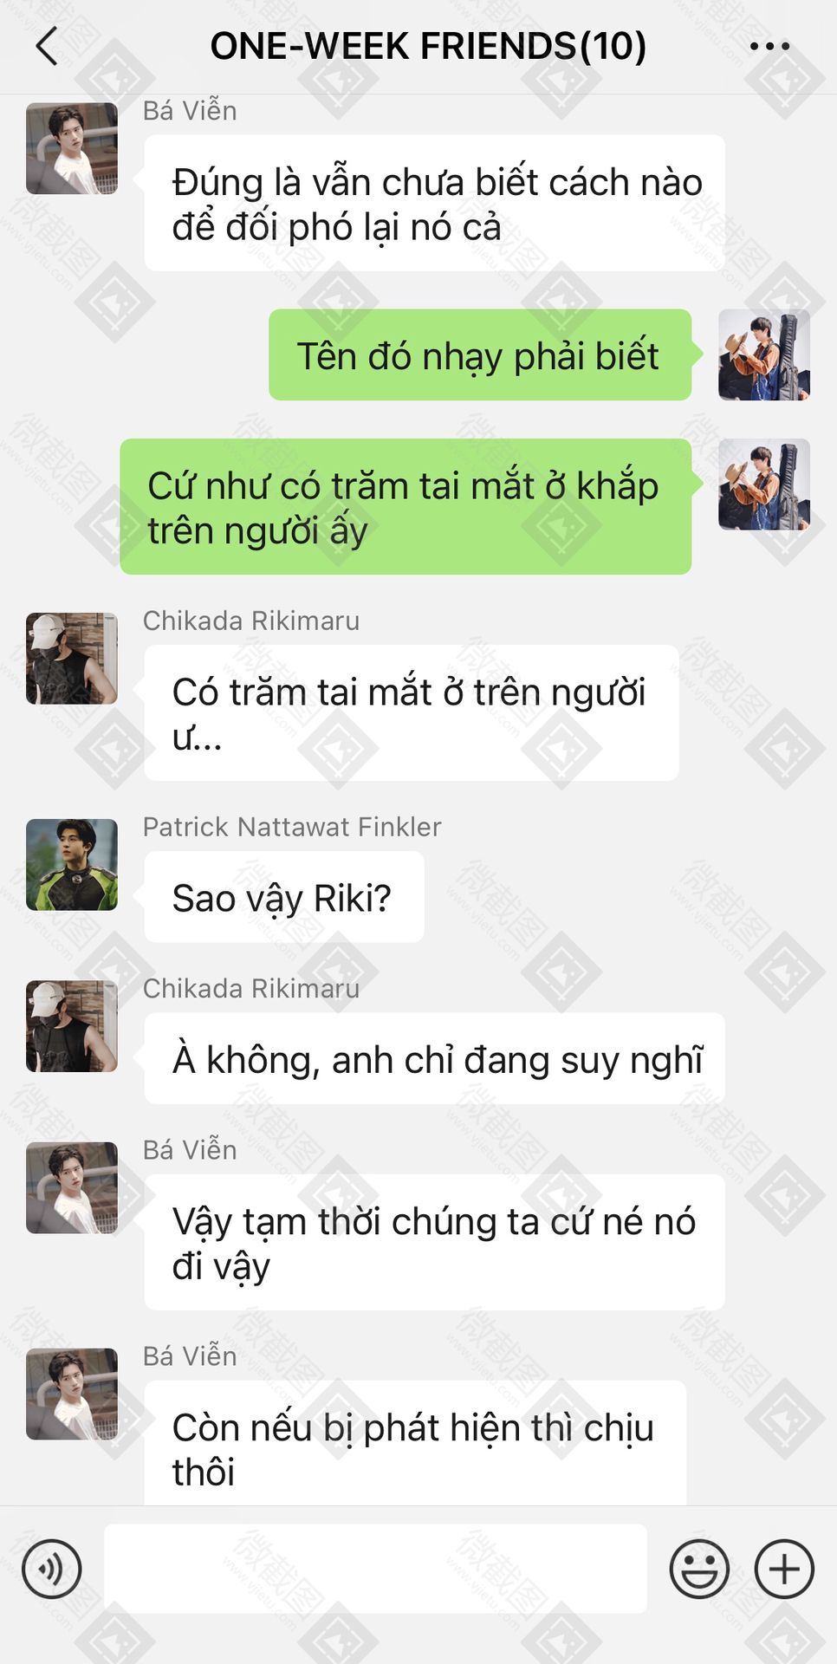Viewport: 837px width, 1664px height.
Task: Tap the 'À không, anh chỉ đang suy nghĩ' message
Action: 434,1058
